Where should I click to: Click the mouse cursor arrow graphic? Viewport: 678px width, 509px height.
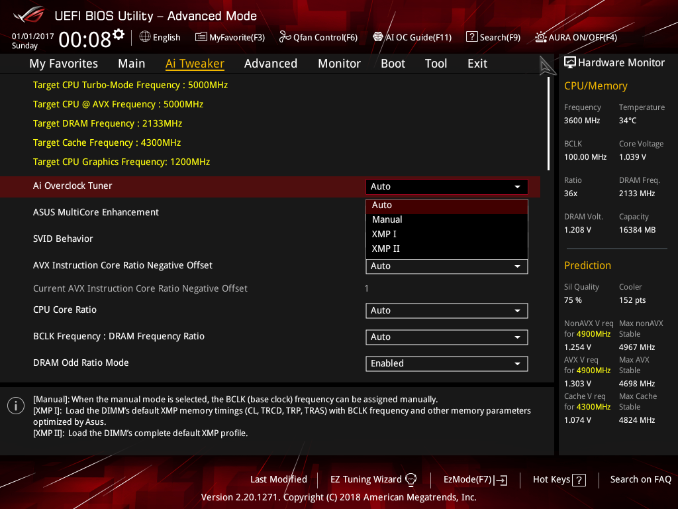coord(546,66)
